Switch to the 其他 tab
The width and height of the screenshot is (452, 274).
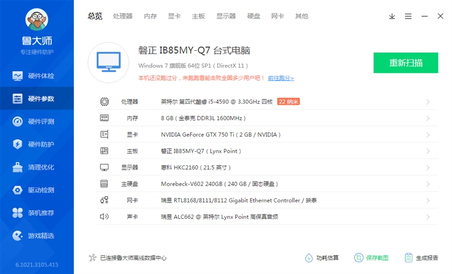click(x=302, y=16)
